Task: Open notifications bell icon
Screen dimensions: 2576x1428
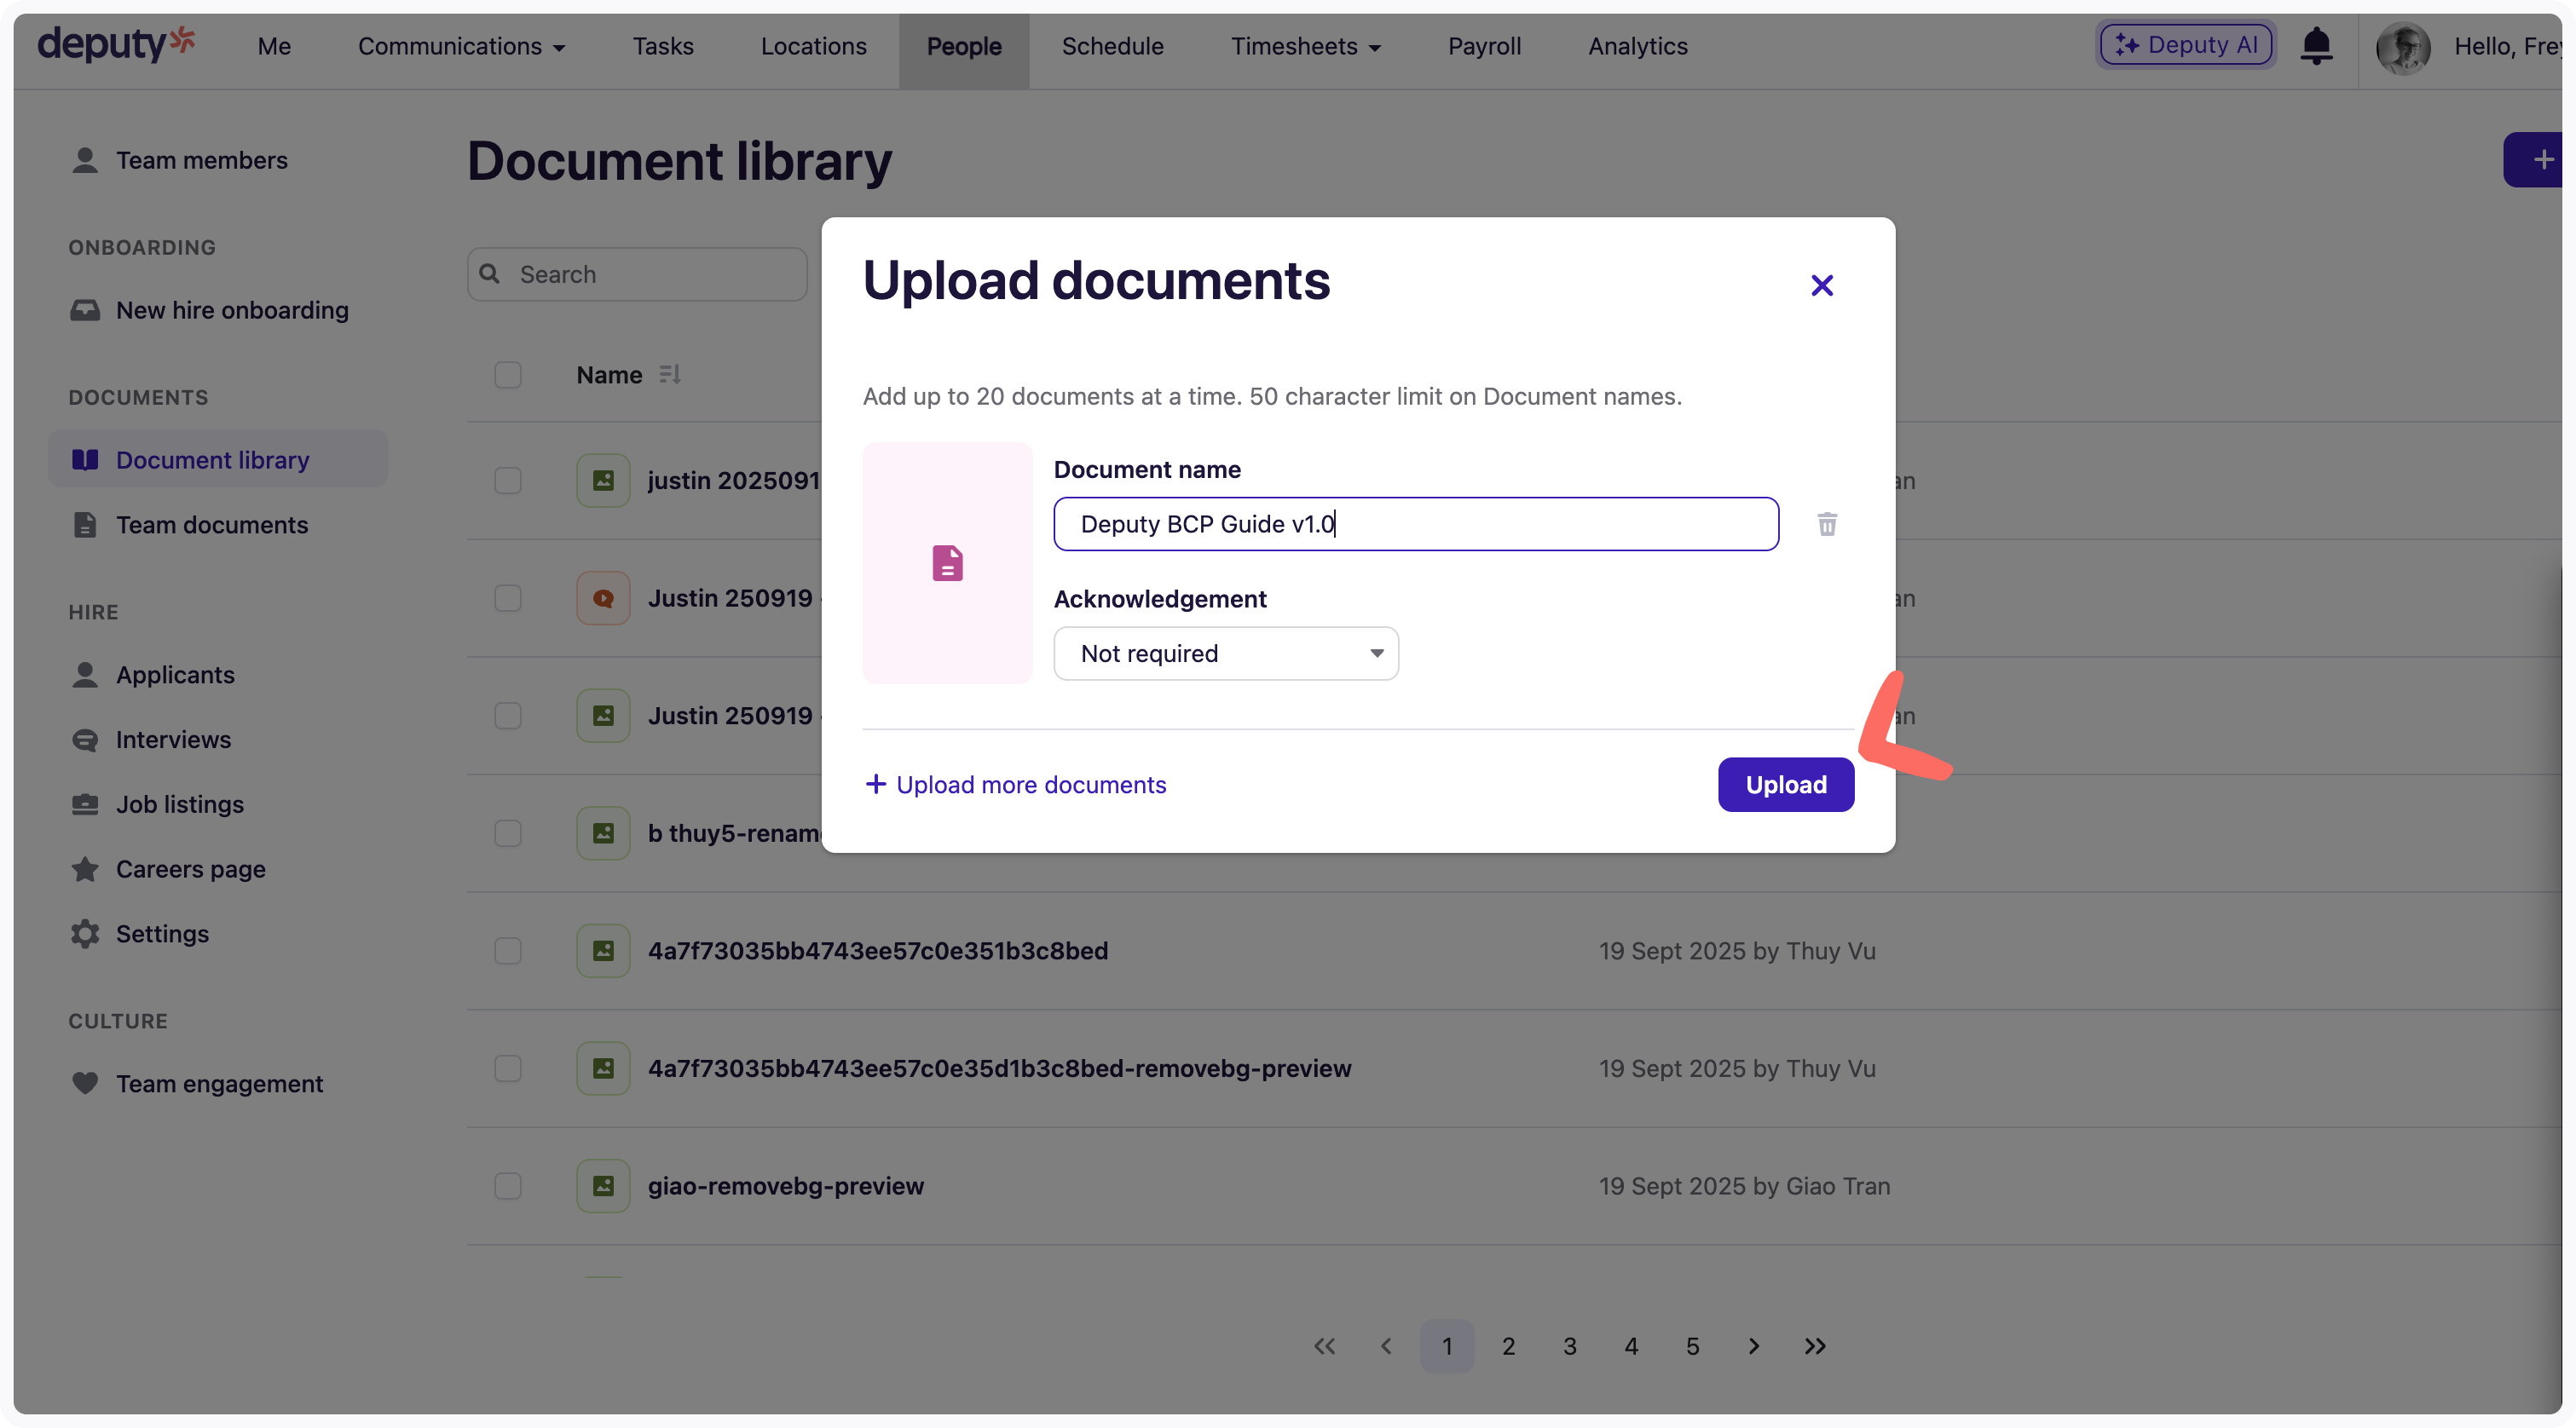Action: (x=2316, y=46)
